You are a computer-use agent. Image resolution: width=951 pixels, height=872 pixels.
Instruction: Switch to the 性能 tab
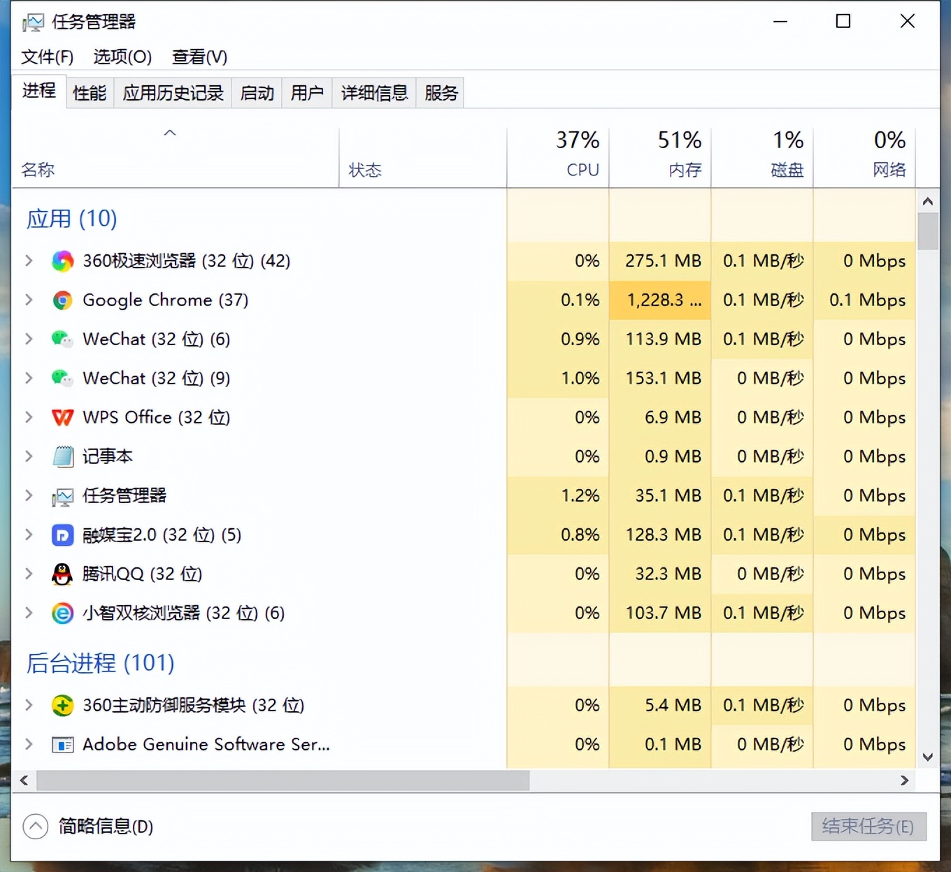[89, 92]
